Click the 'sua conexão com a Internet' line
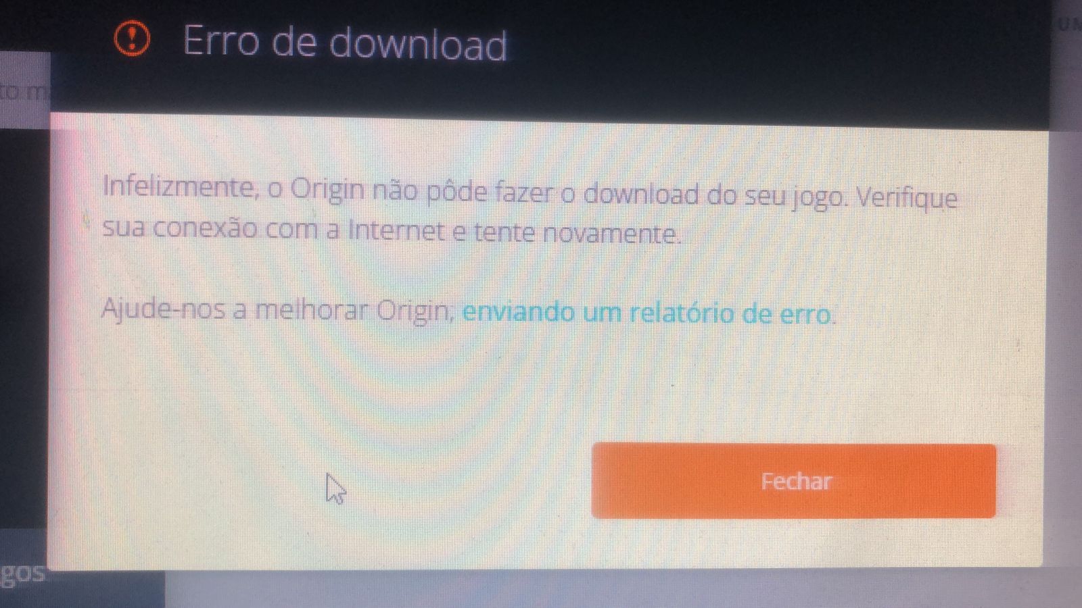 (x=391, y=231)
